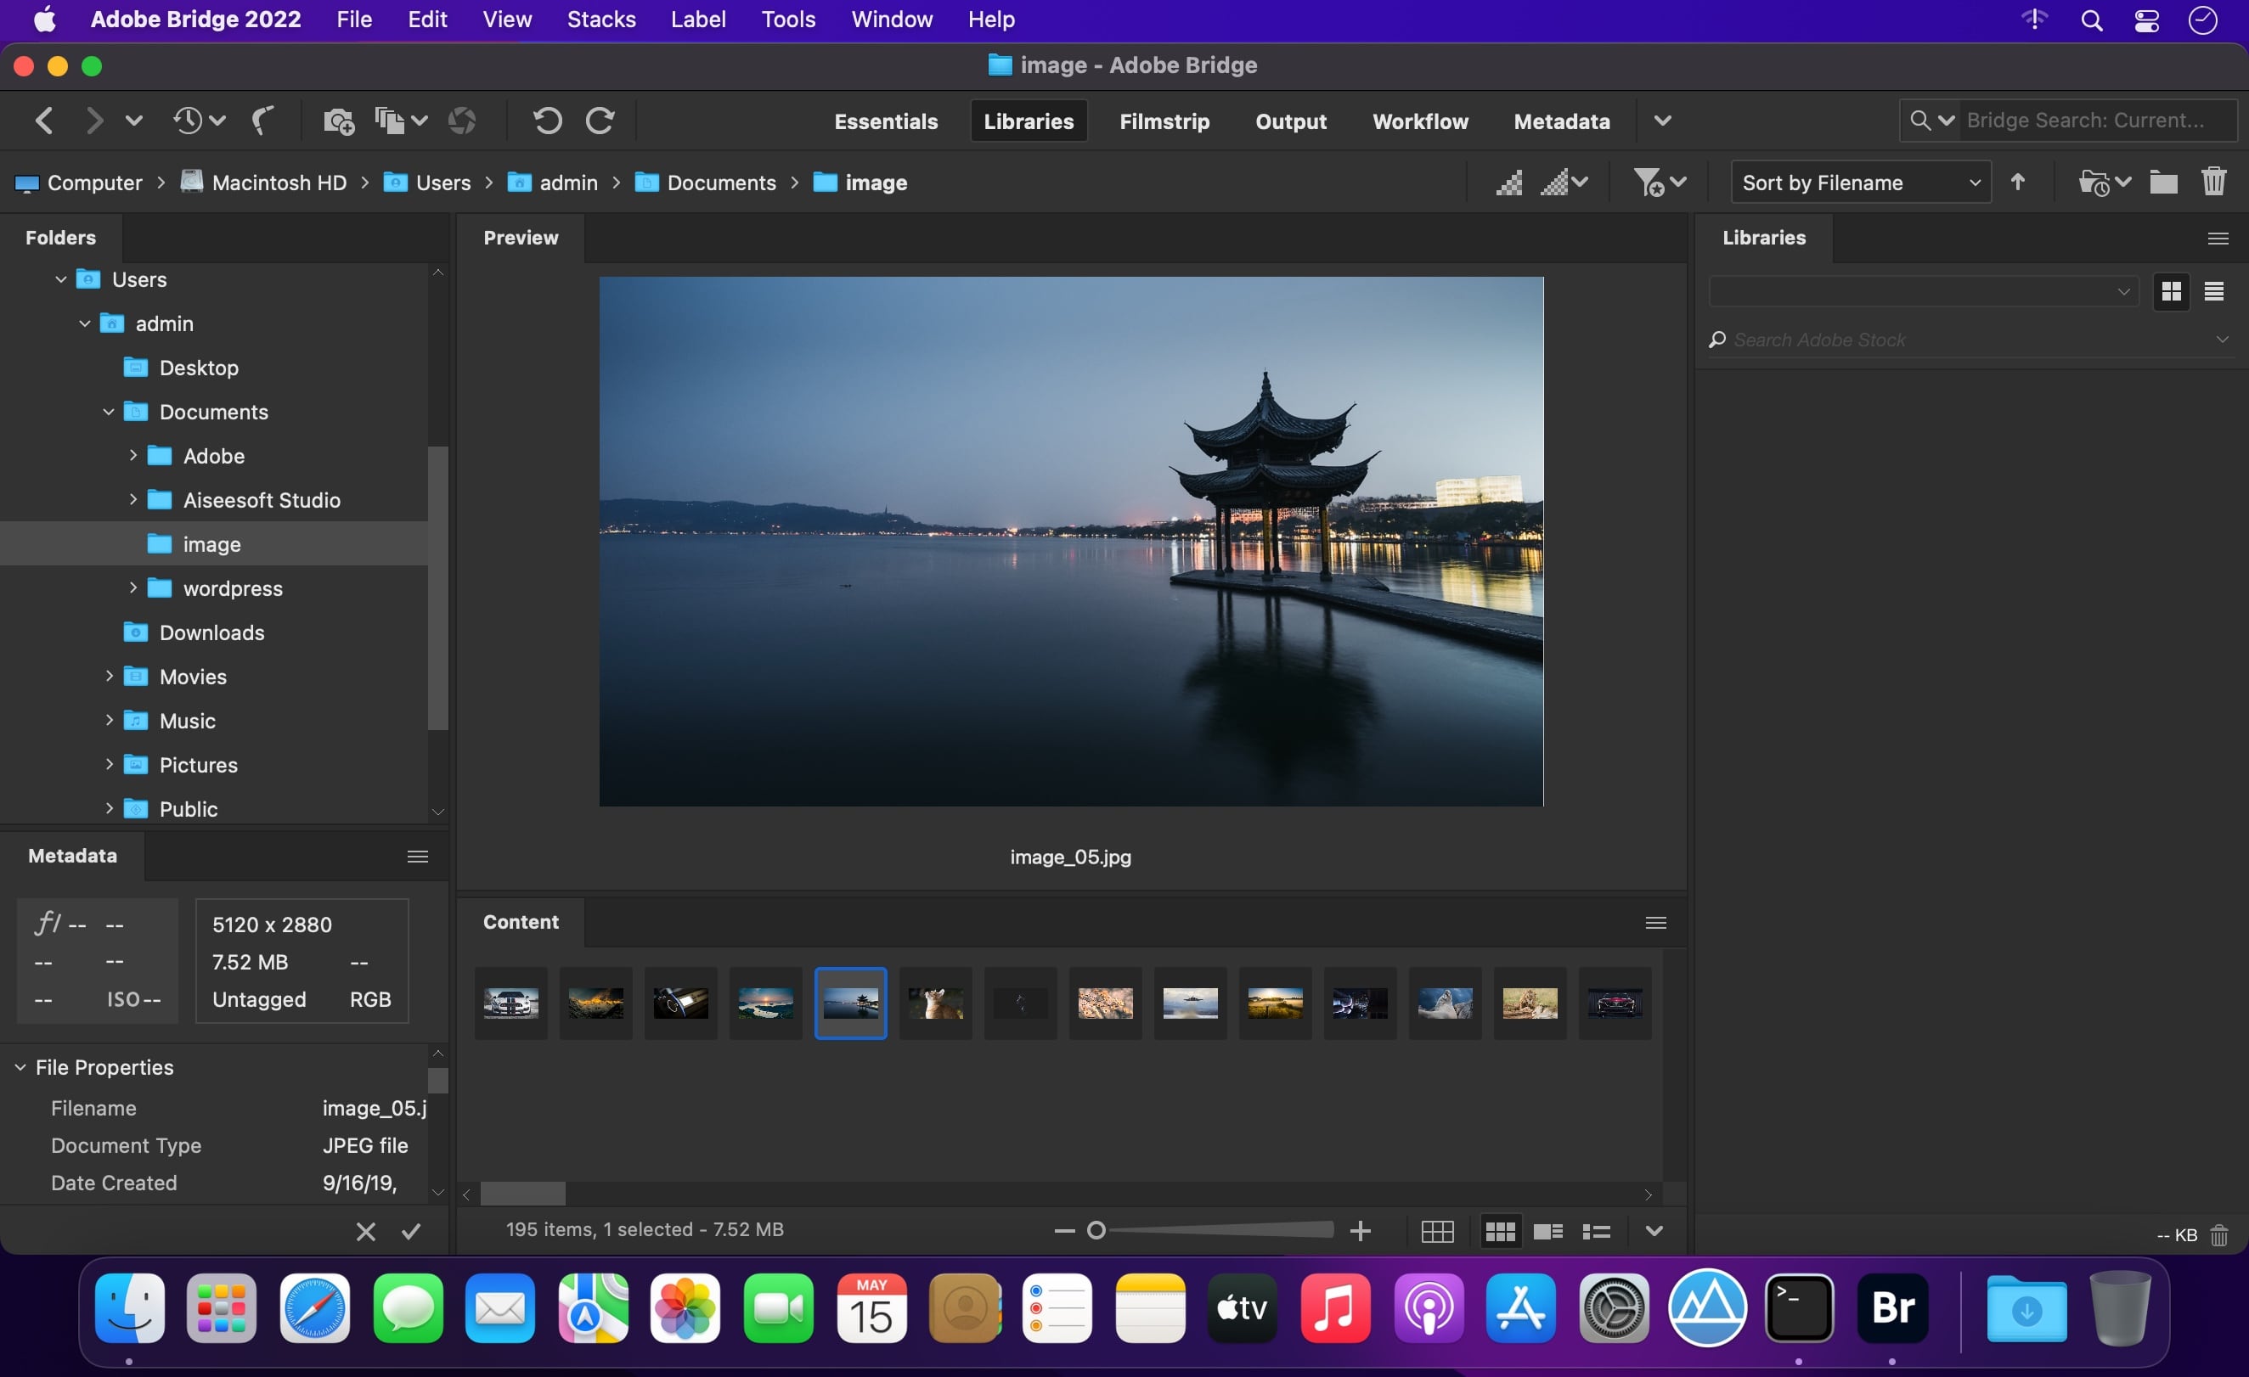Click the Reveal Recent File history icon
The image size is (2249, 1377).
click(x=189, y=121)
